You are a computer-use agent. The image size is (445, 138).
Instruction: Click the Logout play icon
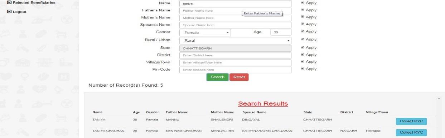point(9,12)
